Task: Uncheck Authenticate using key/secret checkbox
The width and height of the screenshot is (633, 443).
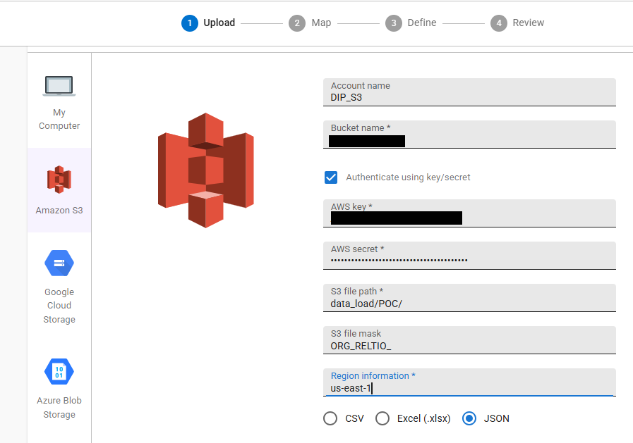Action: pos(331,177)
